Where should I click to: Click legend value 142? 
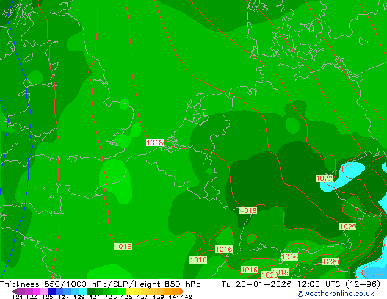click(x=186, y=297)
